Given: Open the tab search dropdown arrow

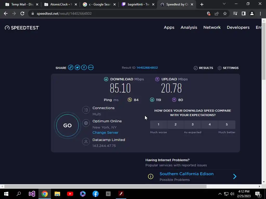Looking at the screenshot, I should (x=224, y=4).
